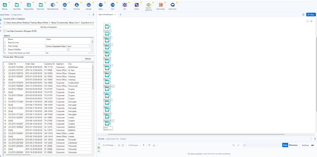
Task: Open workflow history clock icon beside Run
Action: tap(303, 15)
